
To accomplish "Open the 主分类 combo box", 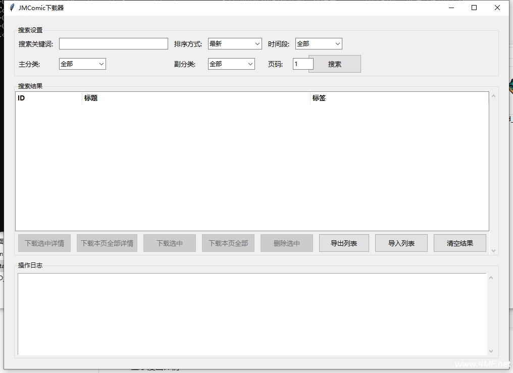I will click(82, 64).
